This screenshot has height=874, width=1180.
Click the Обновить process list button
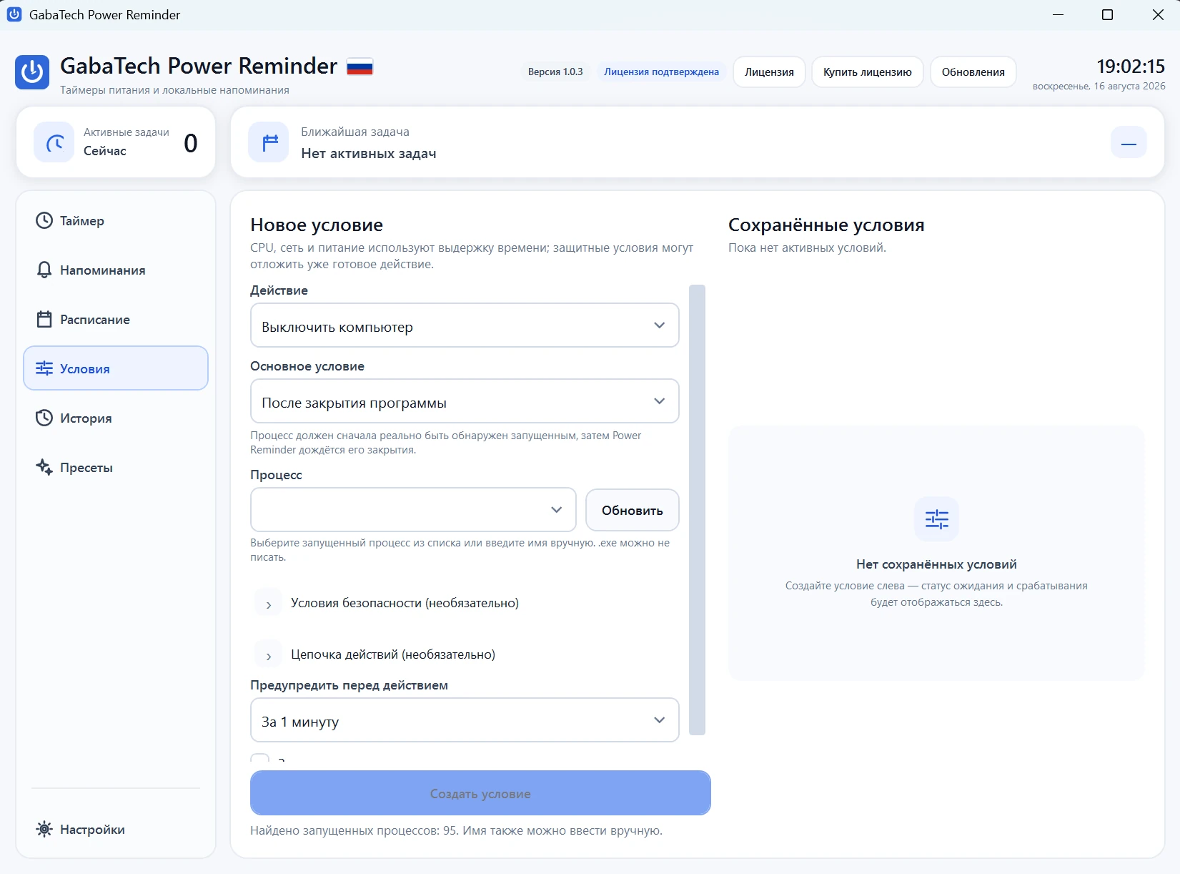point(633,510)
